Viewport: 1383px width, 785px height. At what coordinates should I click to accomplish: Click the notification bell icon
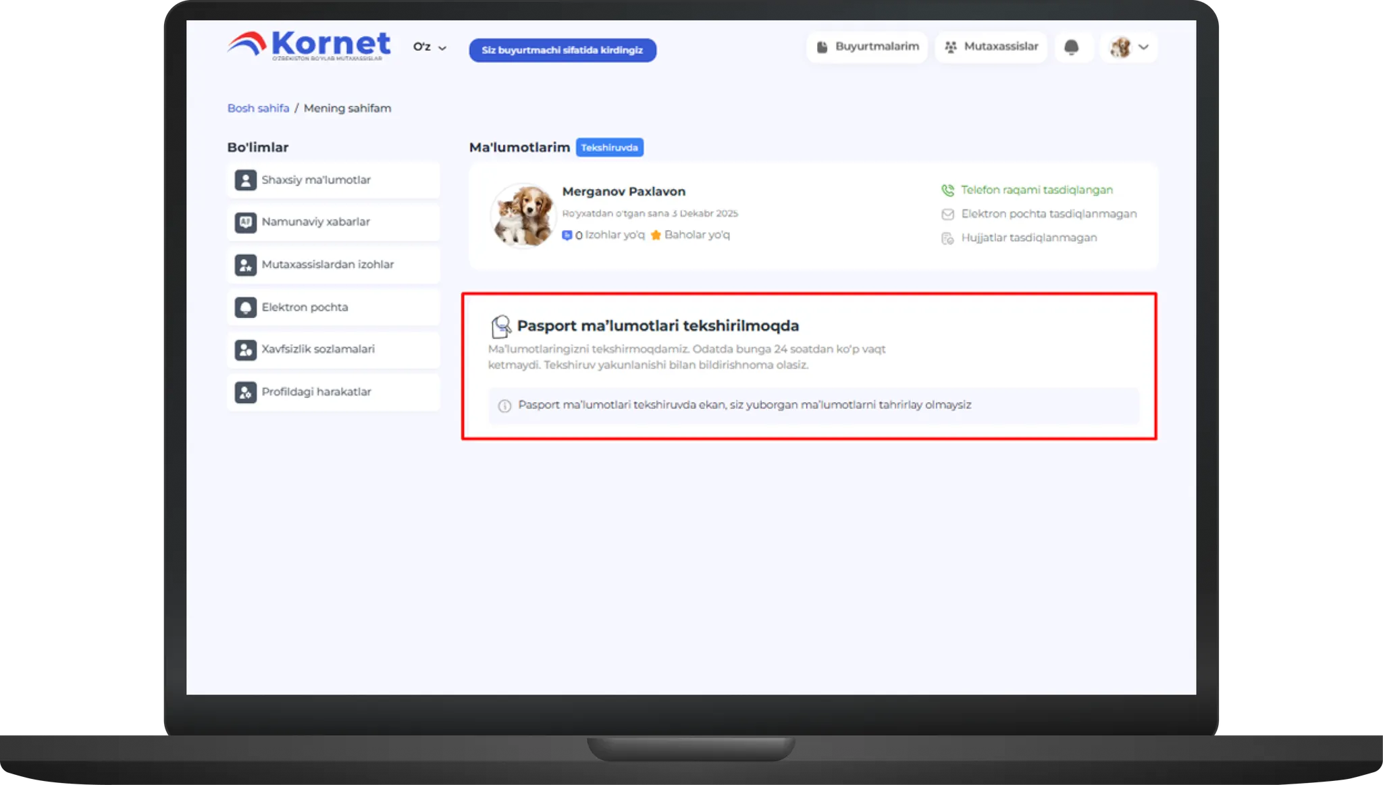pos(1071,47)
